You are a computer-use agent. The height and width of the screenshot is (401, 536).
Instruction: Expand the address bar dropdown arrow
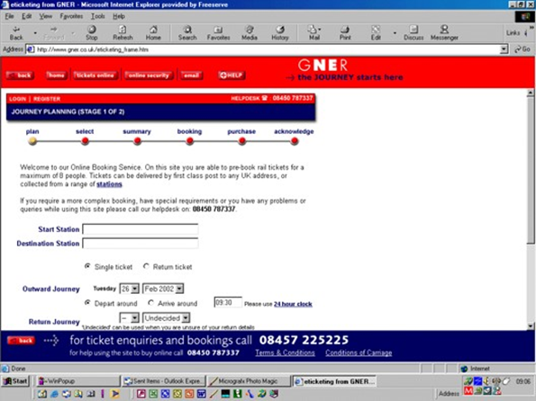coord(504,49)
